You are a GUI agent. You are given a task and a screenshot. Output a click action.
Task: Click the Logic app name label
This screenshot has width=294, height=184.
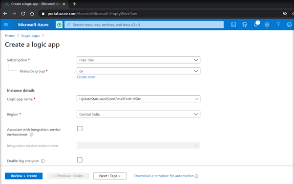[20, 99]
